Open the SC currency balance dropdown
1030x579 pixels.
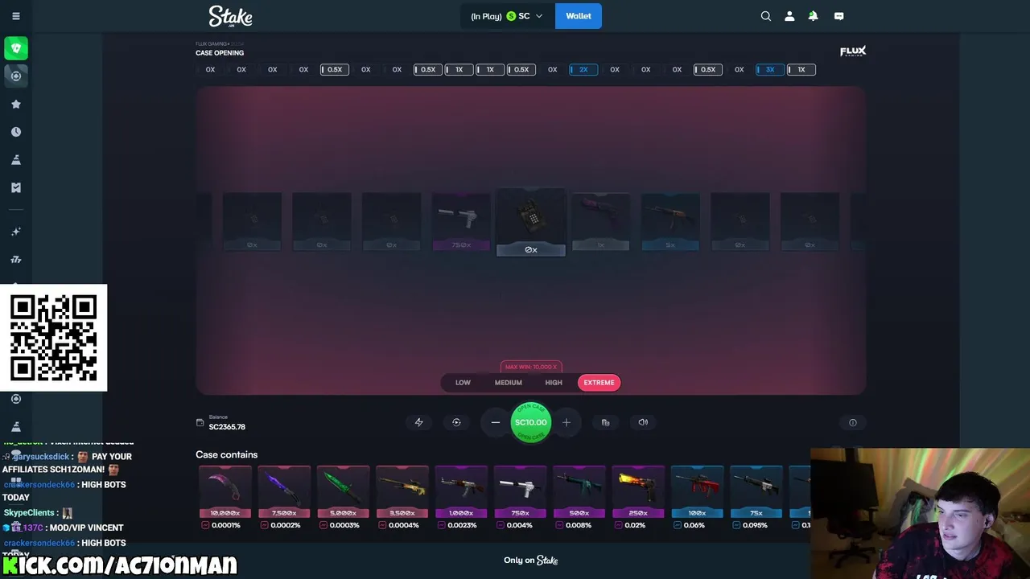coord(507,16)
